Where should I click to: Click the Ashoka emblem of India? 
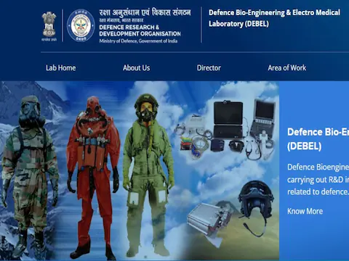(49, 26)
